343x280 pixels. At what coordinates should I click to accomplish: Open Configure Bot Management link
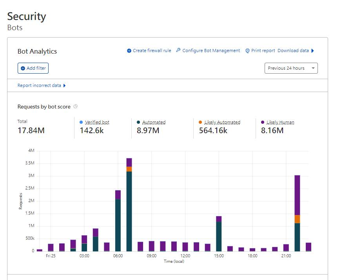211,51
